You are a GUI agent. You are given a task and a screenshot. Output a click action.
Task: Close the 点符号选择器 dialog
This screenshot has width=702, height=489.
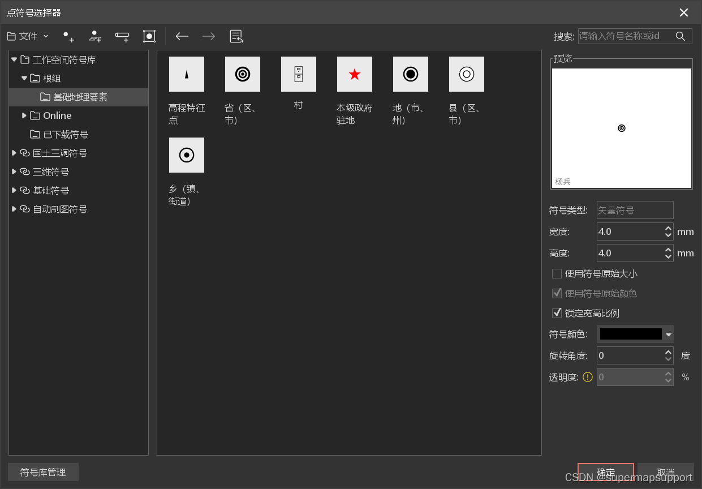[684, 12]
